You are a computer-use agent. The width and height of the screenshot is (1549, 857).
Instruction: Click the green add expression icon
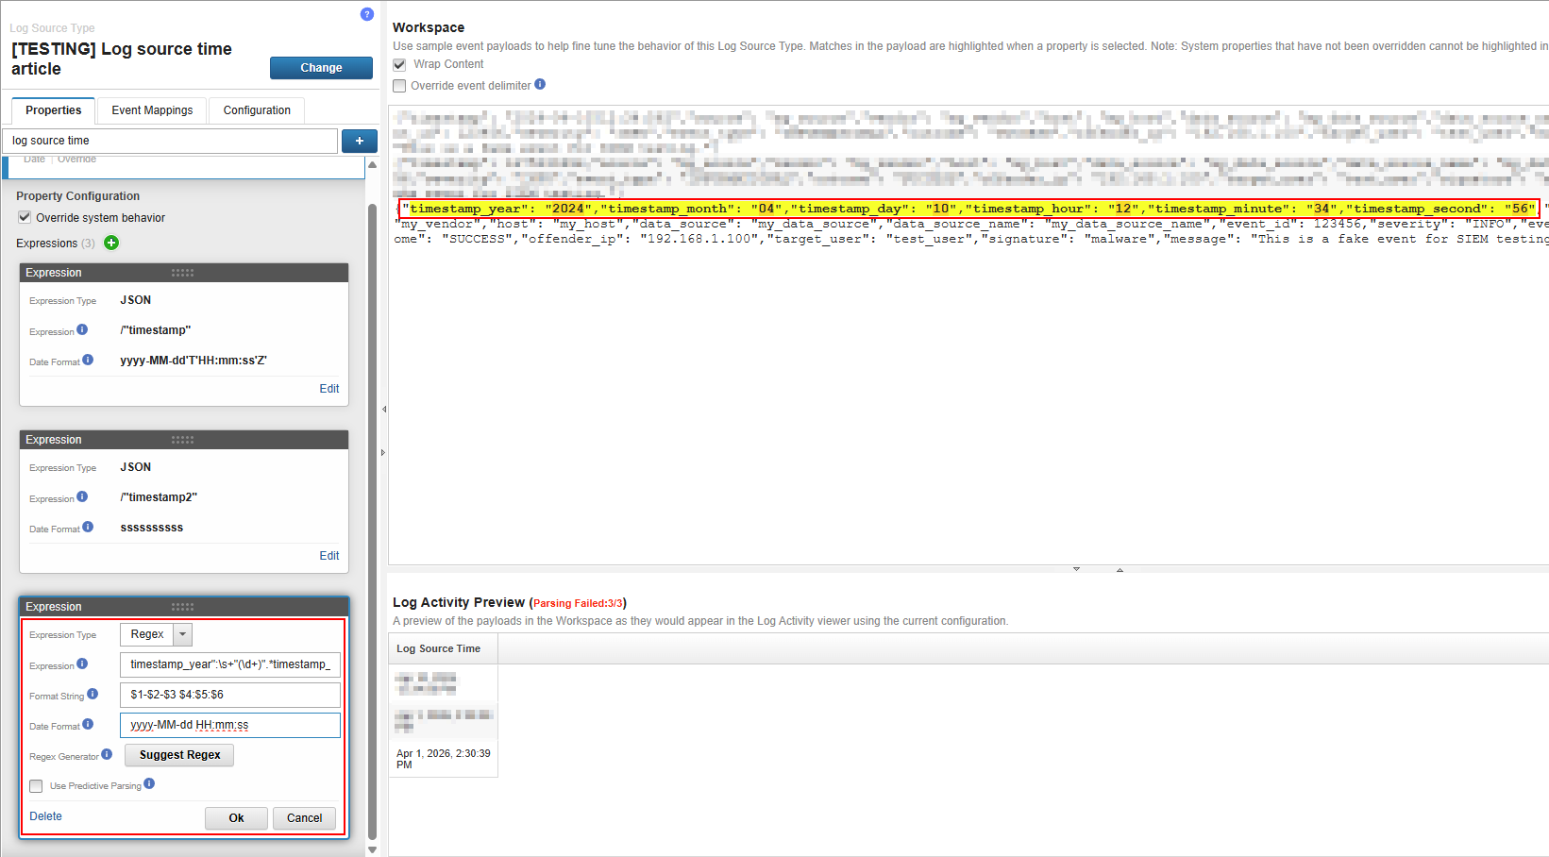click(x=111, y=244)
